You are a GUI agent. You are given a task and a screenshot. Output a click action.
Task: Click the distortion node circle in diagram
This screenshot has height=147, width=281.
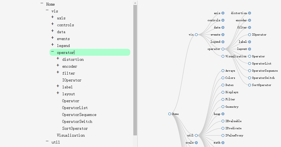[x=250, y=13]
